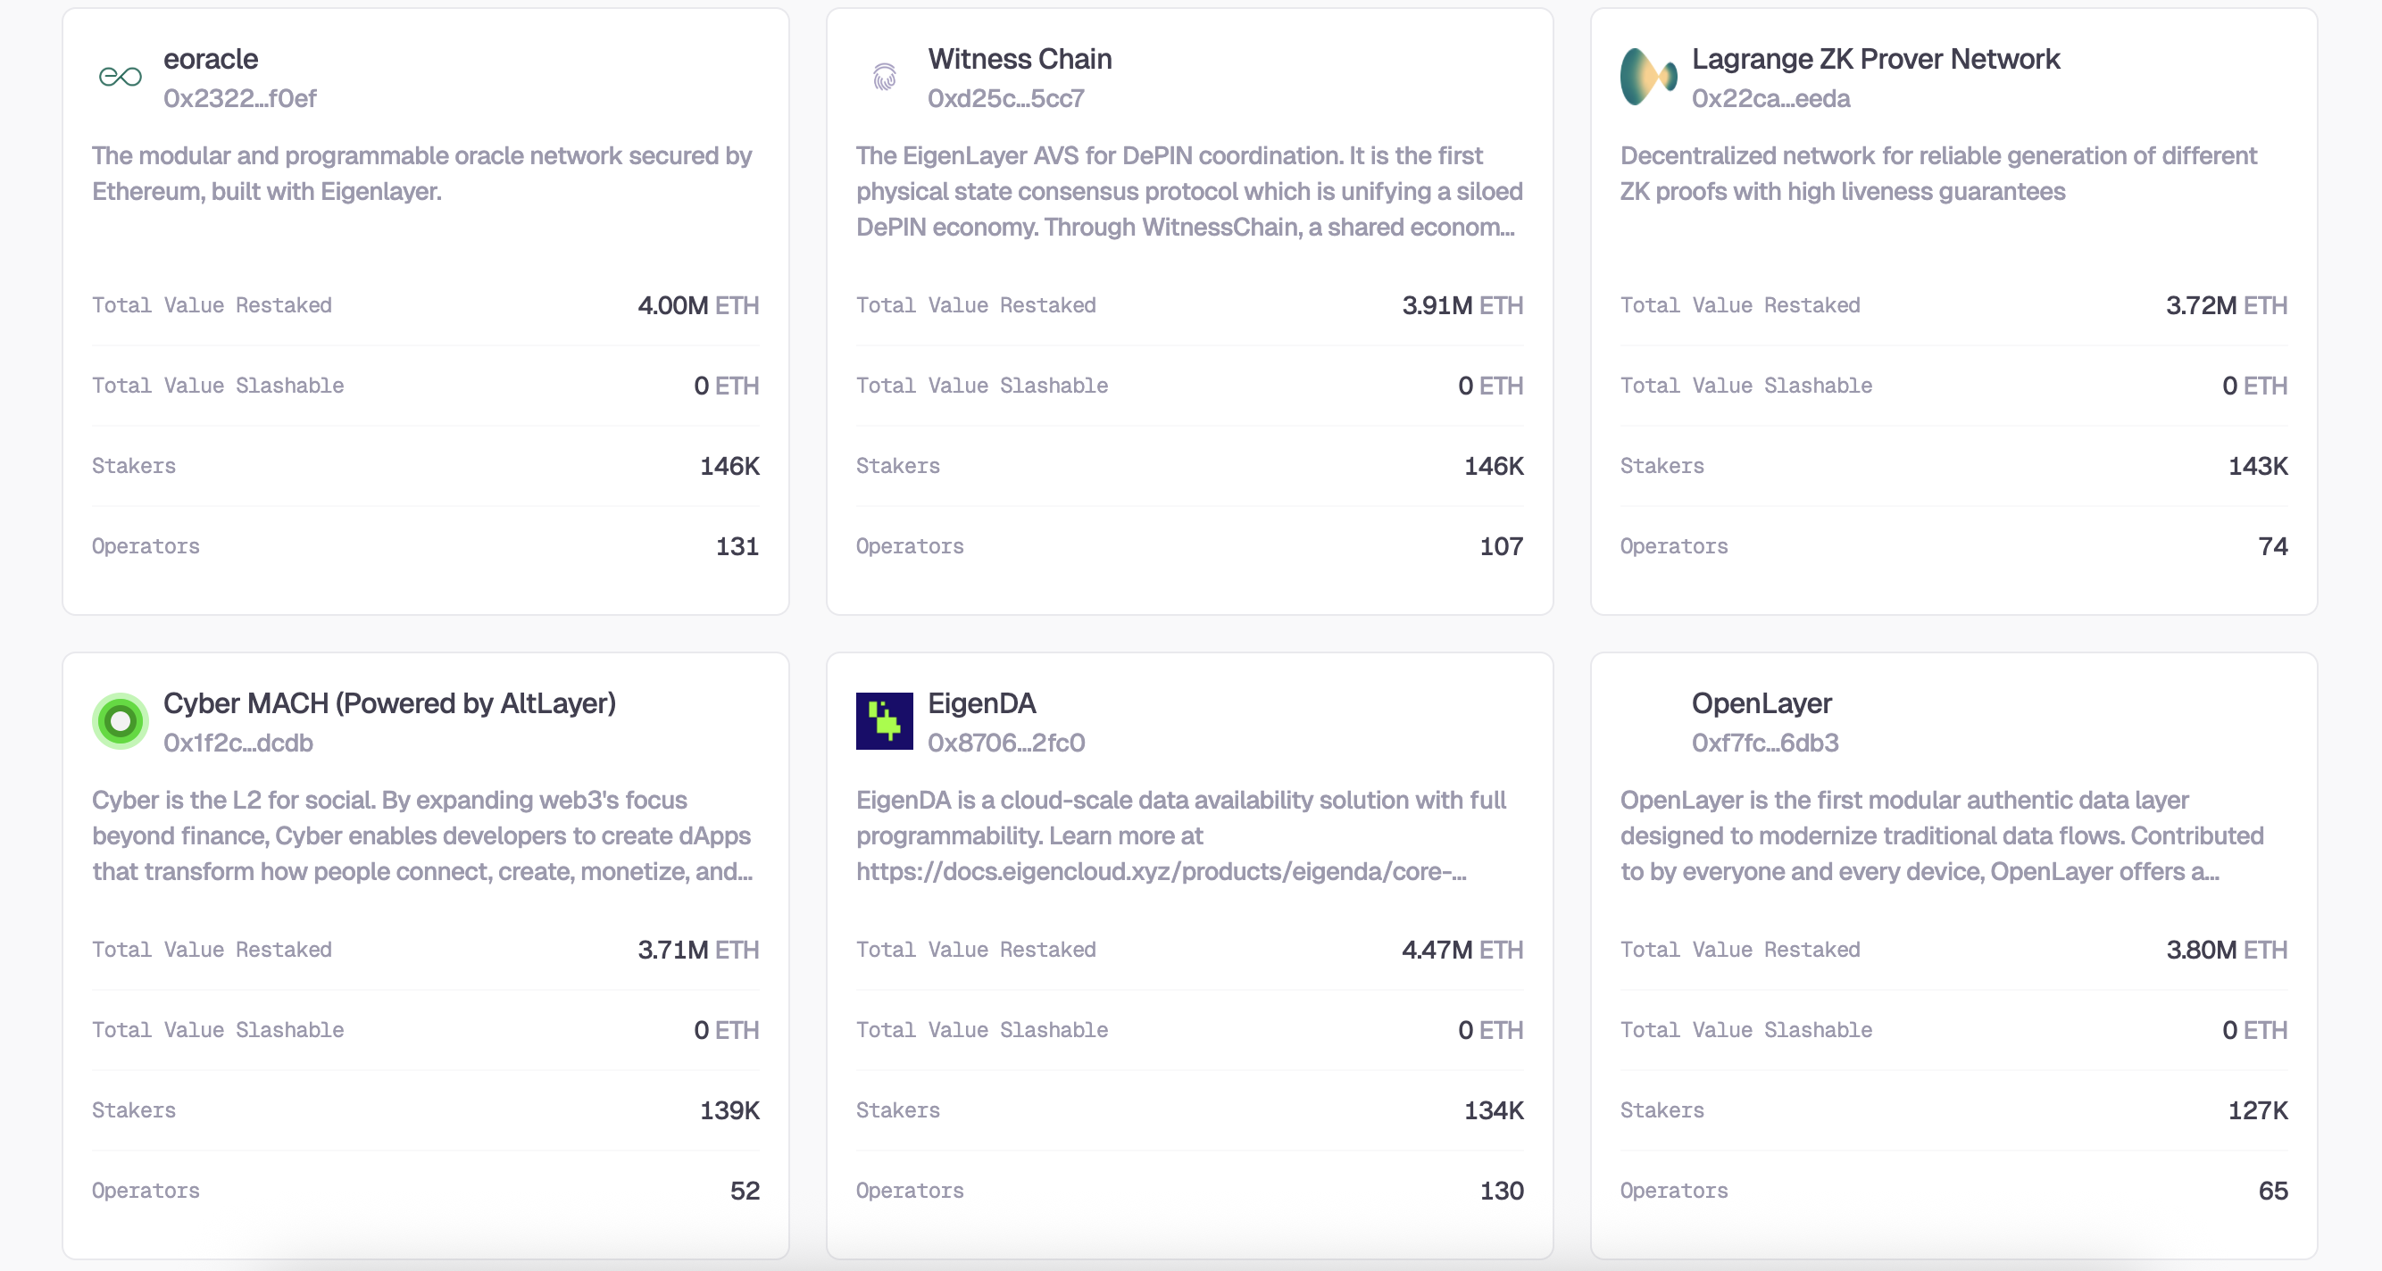The height and width of the screenshot is (1271, 2382).
Task: Click the Lagrange ZK proofs description
Action: (1938, 174)
